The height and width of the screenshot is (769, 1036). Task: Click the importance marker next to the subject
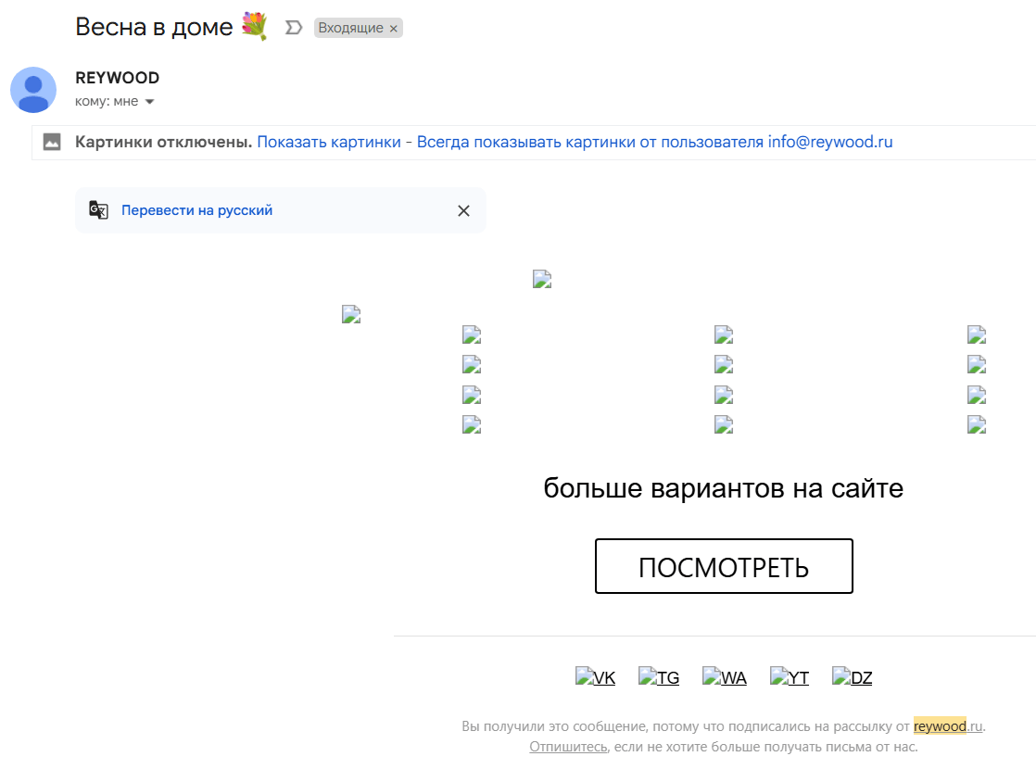click(294, 28)
